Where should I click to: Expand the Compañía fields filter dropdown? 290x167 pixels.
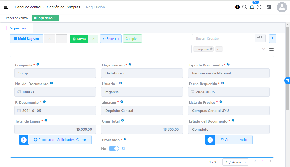(263, 49)
